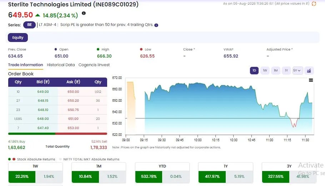
Task: Click the 666.30 high value
Action: tap(104, 56)
